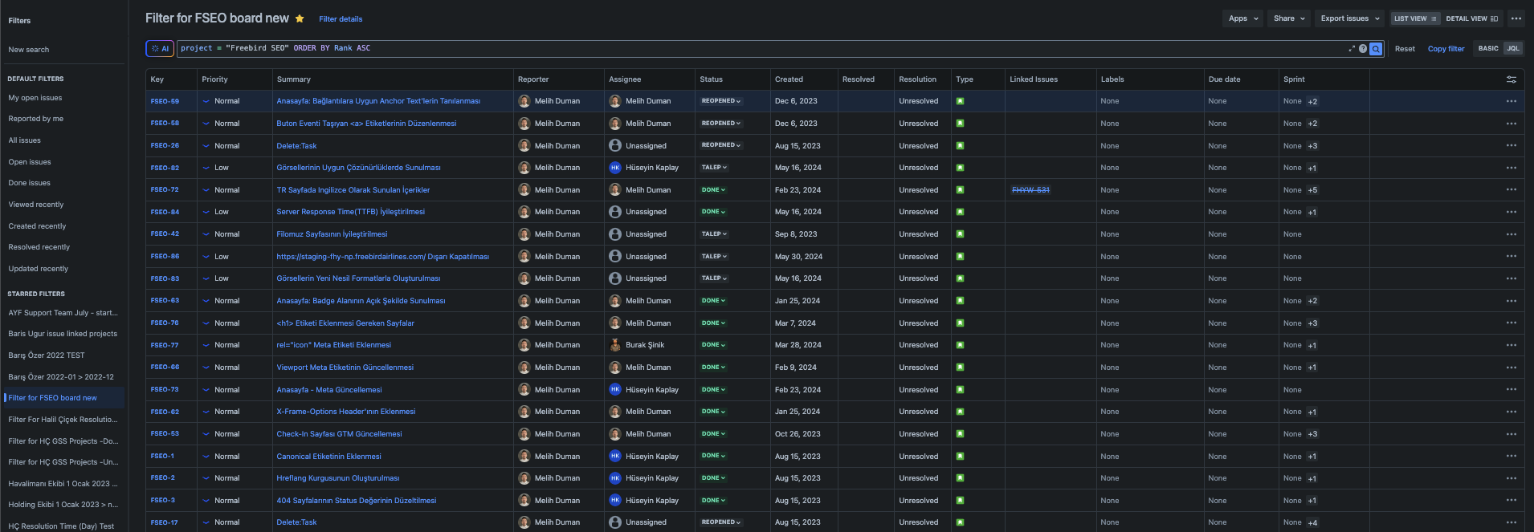Click the Reset button
This screenshot has width=1534, height=532.
[x=1405, y=49]
